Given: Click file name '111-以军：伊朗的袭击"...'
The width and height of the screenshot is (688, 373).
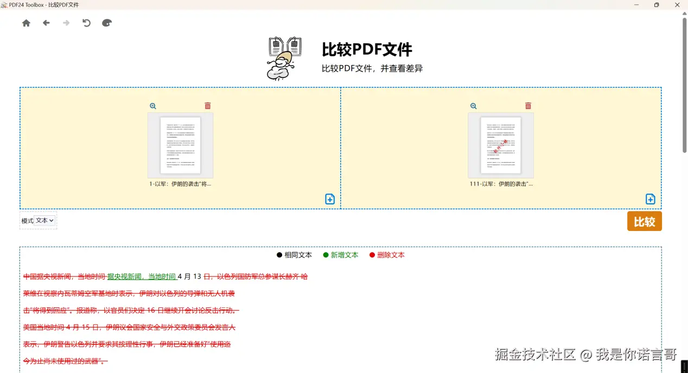Looking at the screenshot, I should 501,184.
